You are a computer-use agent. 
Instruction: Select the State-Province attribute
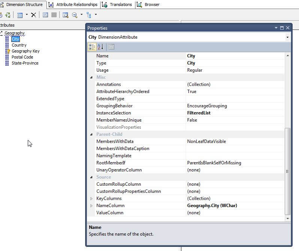25,63
